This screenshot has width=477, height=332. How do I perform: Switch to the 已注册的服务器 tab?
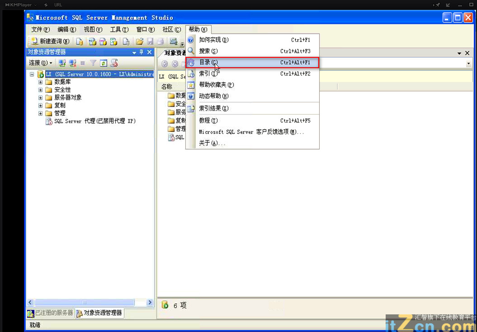pyautogui.click(x=50, y=313)
